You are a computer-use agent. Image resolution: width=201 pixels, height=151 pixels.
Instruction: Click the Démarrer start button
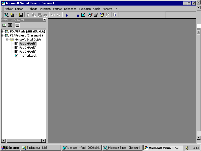10,148
